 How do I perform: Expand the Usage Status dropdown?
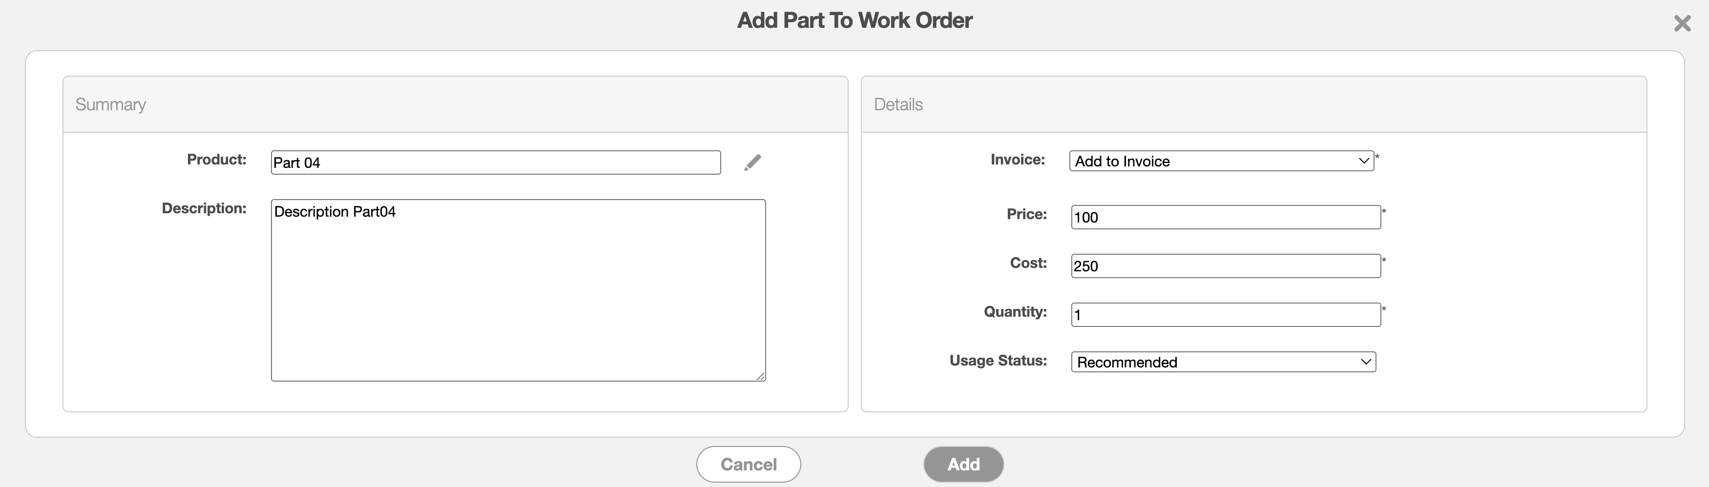1223,362
